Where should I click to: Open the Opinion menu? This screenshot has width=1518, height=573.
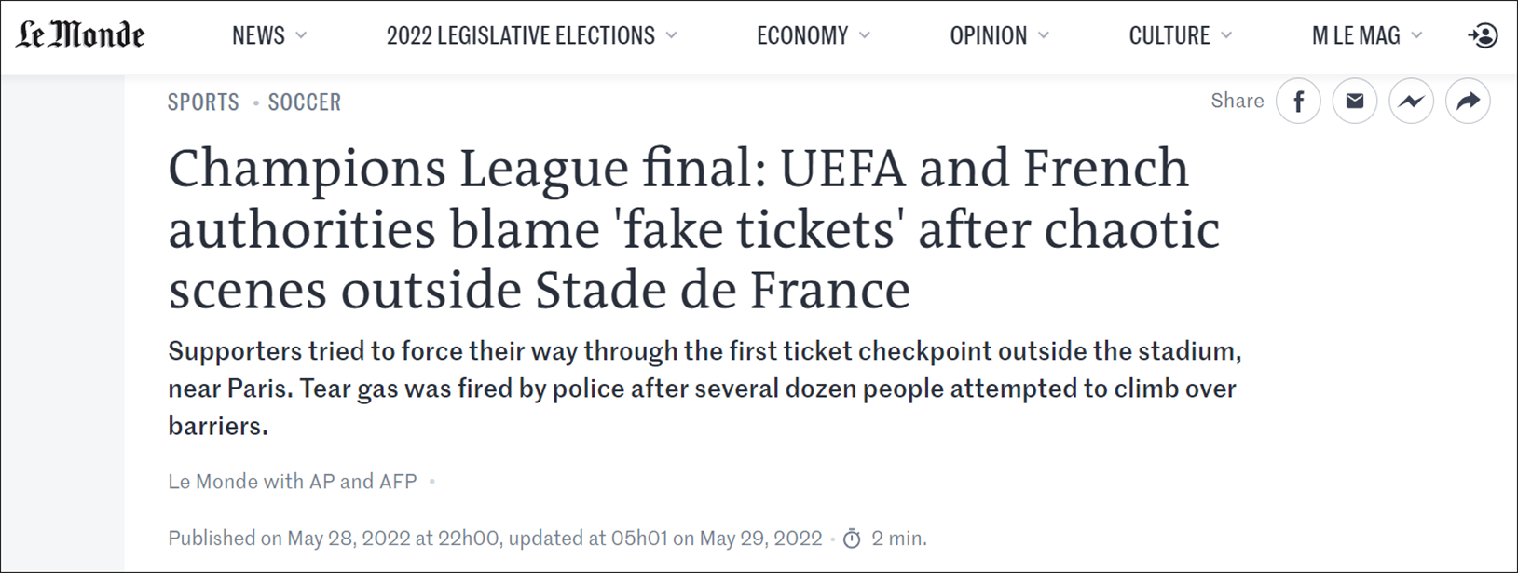[x=988, y=35]
